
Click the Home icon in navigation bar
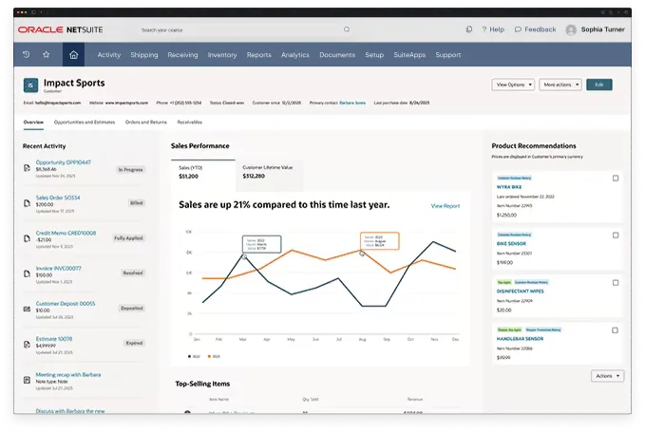[x=72, y=55]
